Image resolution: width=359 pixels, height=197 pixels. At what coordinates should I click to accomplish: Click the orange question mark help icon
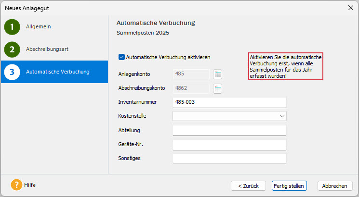tap(16, 185)
